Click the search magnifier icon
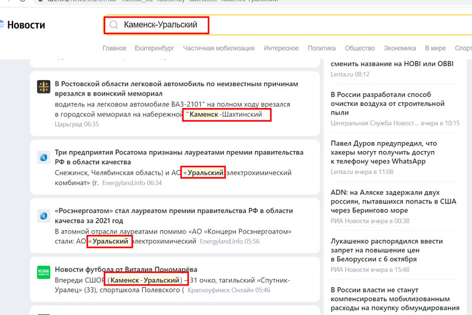Viewport: 472px width, 315px height. tap(114, 25)
